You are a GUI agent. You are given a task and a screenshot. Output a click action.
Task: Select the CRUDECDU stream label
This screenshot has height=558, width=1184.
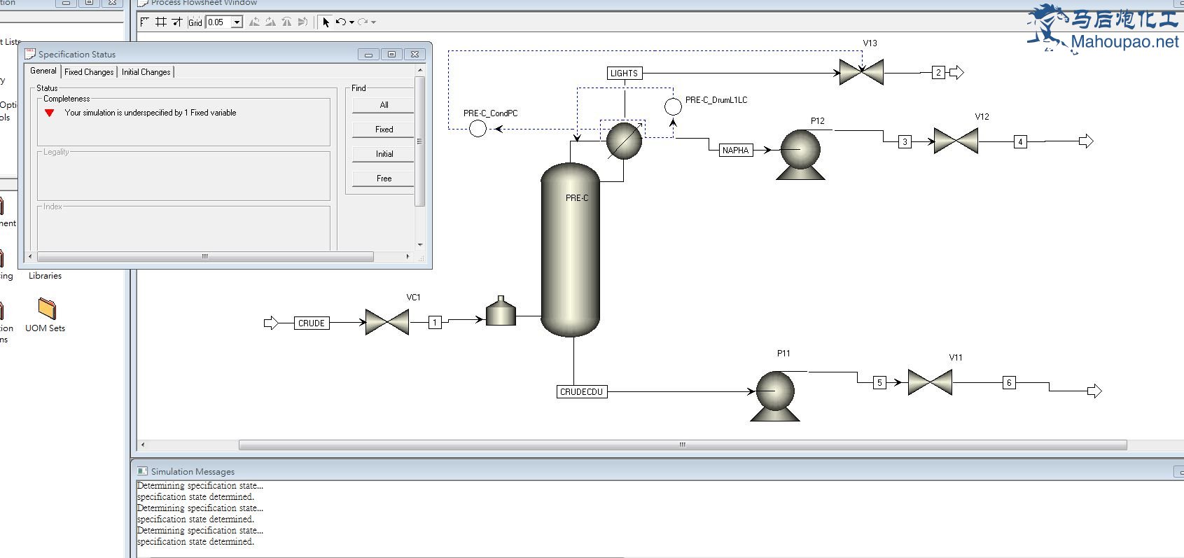(582, 392)
